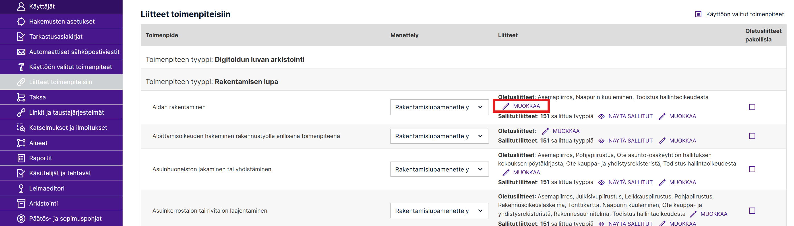Open Raportit in the sidebar menu

click(41, 158)
